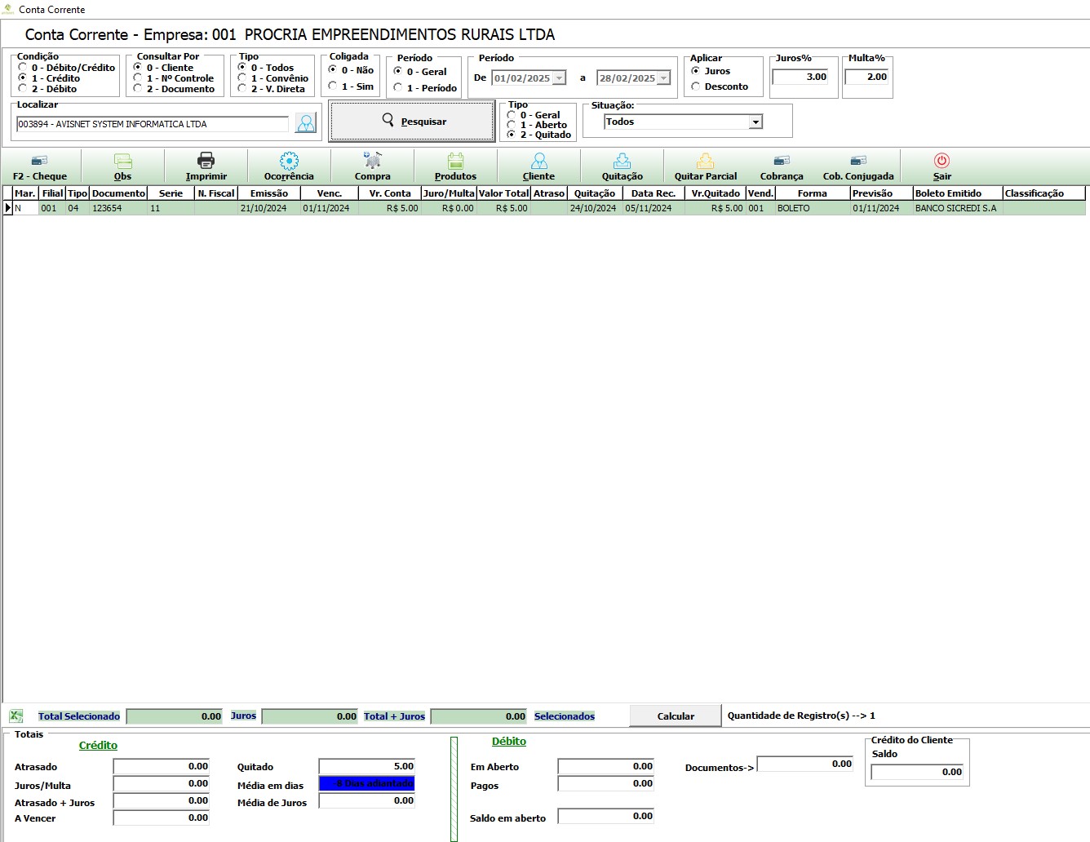Click the Compra shopping cart icon
Screen dimensions: 1090x842
(x=373, y=161)
